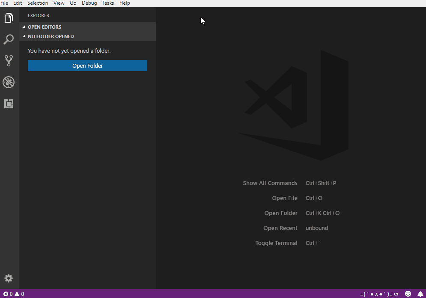
Task: Click the blue Open Folder button
Action: tap(87, 66)
